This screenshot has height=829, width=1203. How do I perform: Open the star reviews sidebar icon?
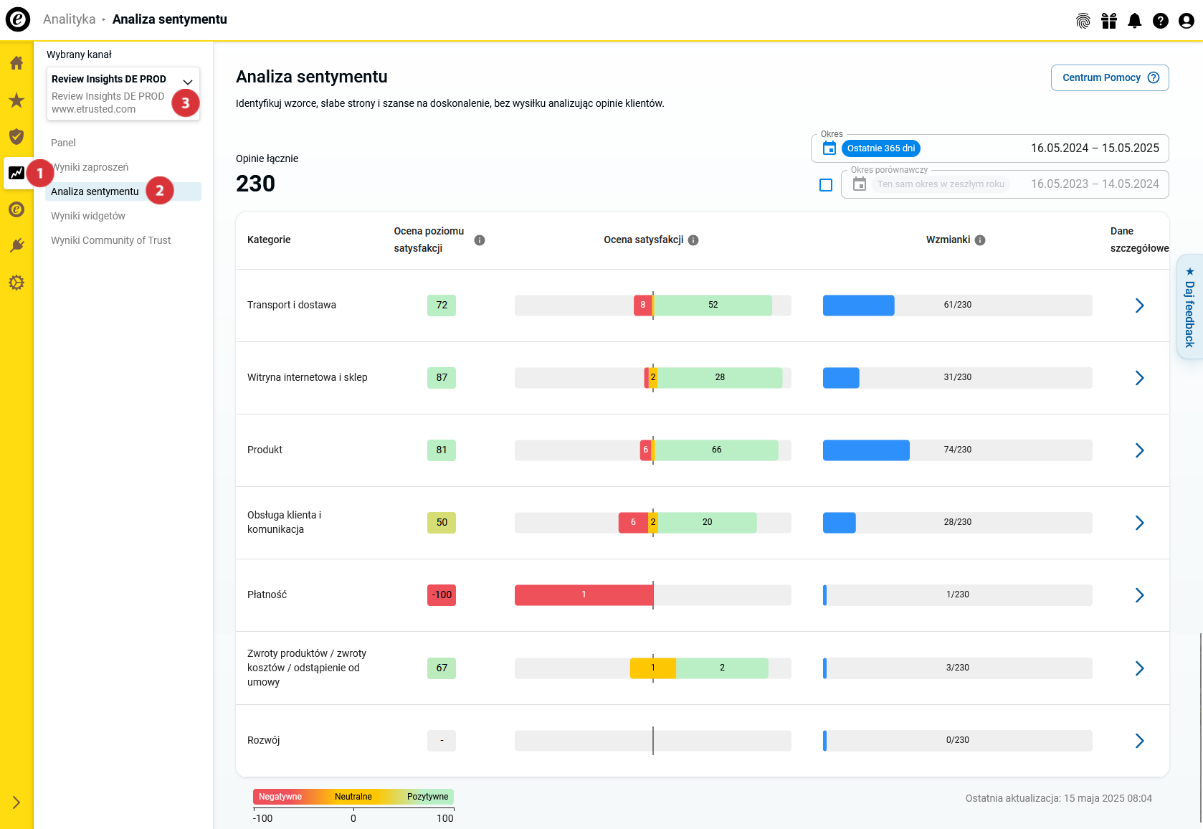coord(16,100)
